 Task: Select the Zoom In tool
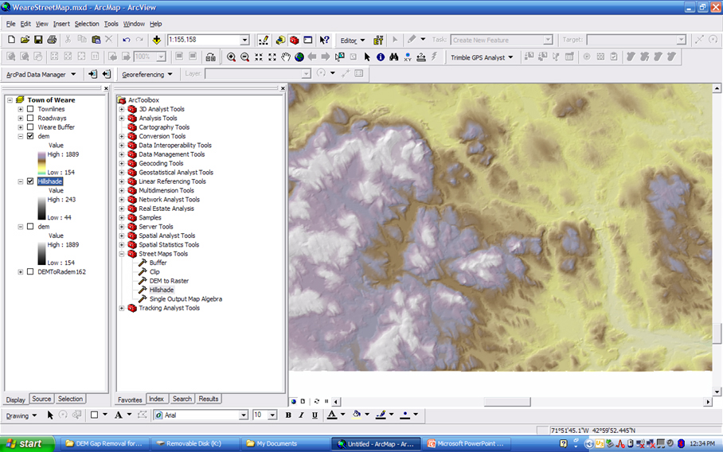231,57
